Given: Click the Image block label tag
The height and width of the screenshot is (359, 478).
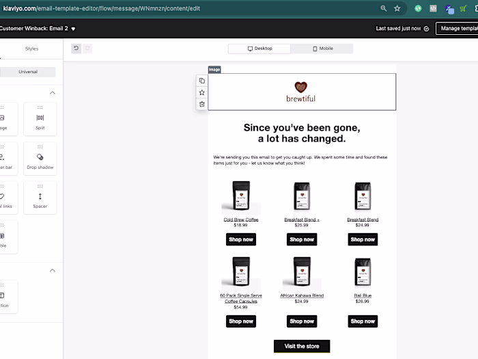Looking at the screenshot, I should tap(214, 70).
